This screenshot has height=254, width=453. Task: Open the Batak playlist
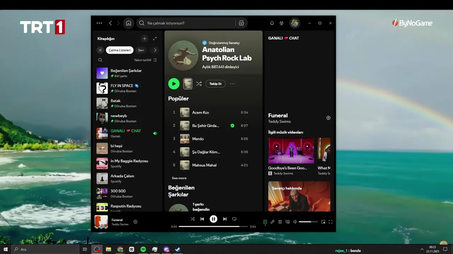coord(127,103)
